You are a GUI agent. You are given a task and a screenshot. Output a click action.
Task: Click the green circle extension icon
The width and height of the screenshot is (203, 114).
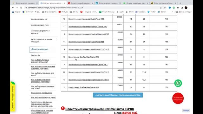[x=174, y=8]
